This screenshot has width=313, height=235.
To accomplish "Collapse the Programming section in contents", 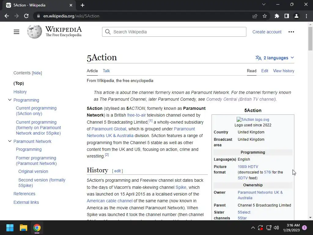I will 9,100.
